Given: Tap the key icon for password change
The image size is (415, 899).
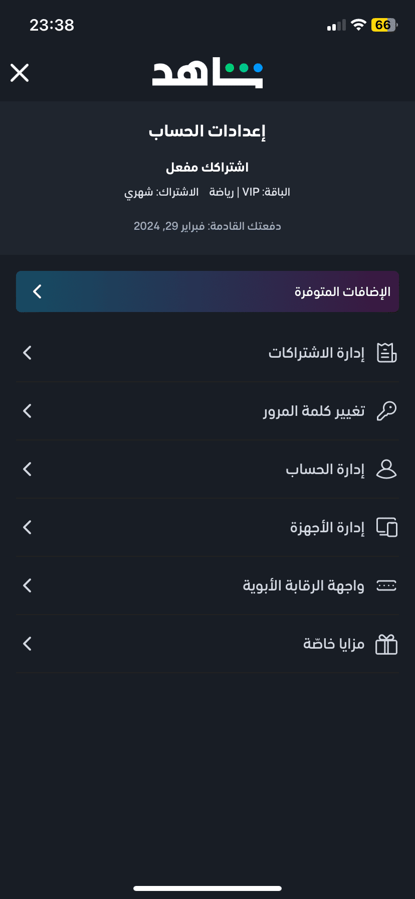Looking at the screenshot, I should coord(386,411).
